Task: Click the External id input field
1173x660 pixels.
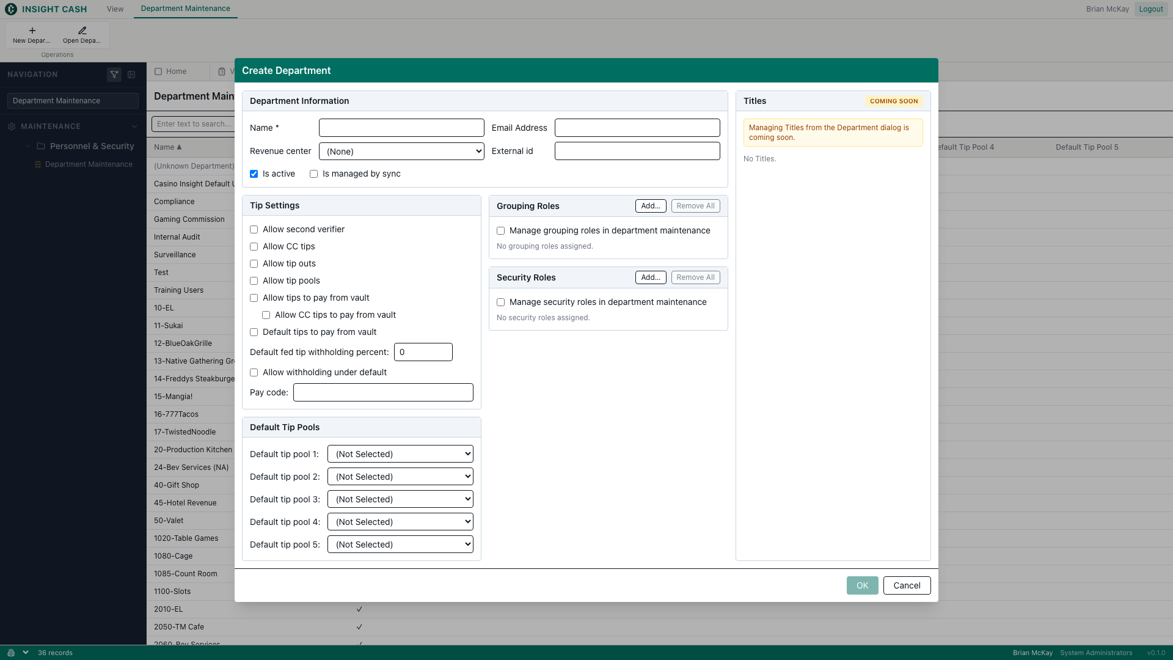Action: (637, 151)
